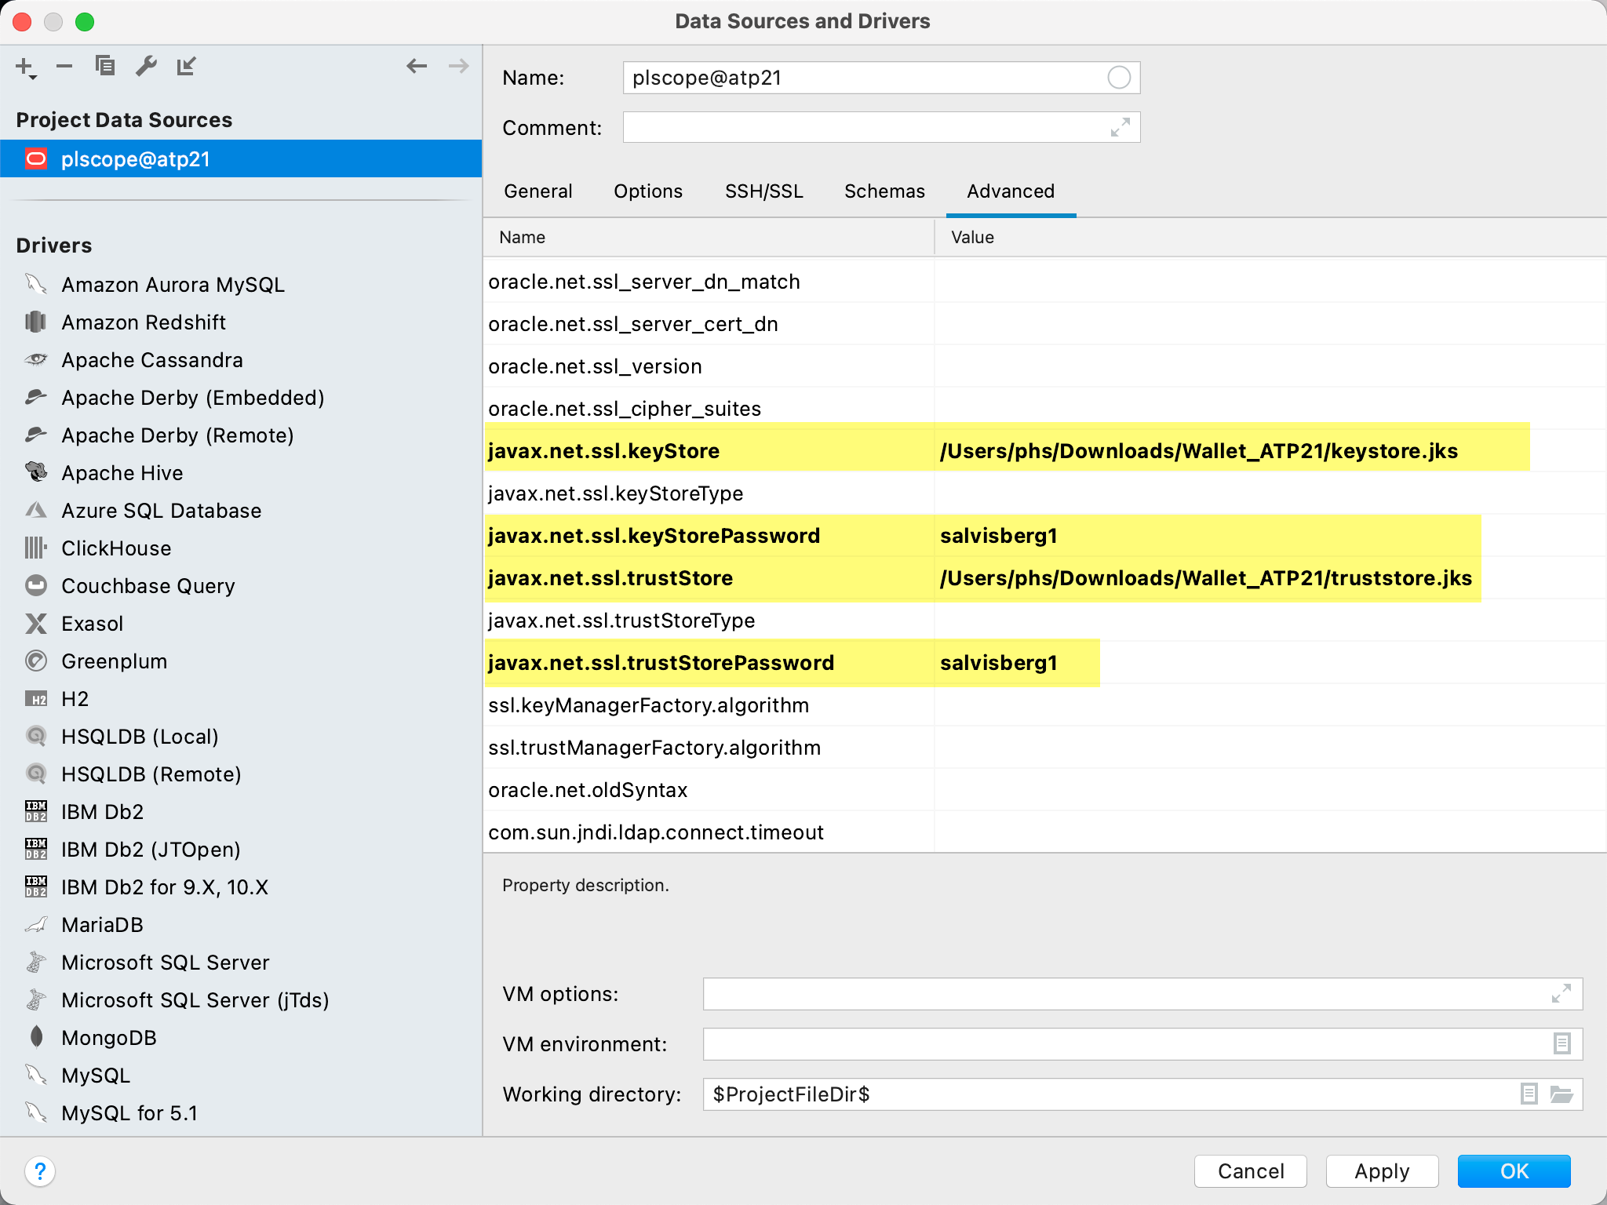
Task: Remove the selected data source with minus icon
Action: (64, 67)
